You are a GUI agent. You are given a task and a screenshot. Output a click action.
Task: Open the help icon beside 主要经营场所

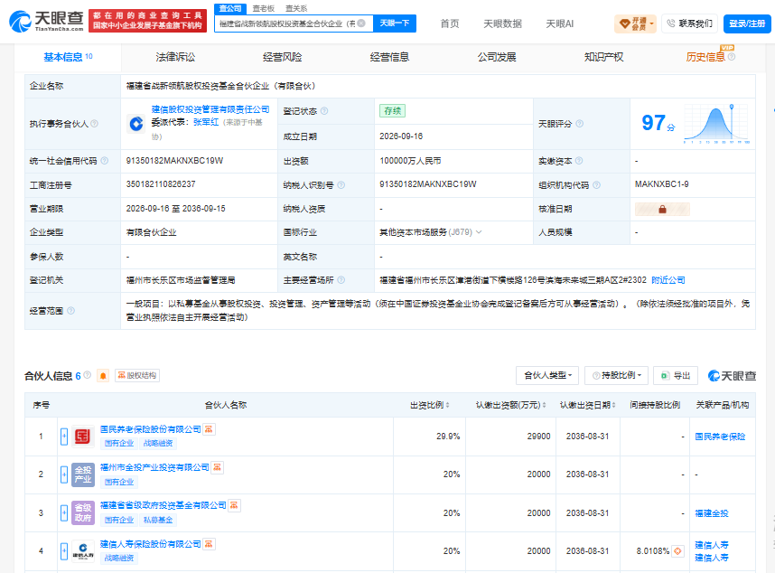[x=341, y=280]
